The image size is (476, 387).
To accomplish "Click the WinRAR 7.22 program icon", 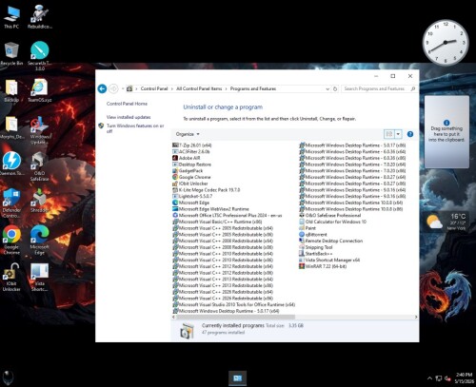I will point(302,266).
